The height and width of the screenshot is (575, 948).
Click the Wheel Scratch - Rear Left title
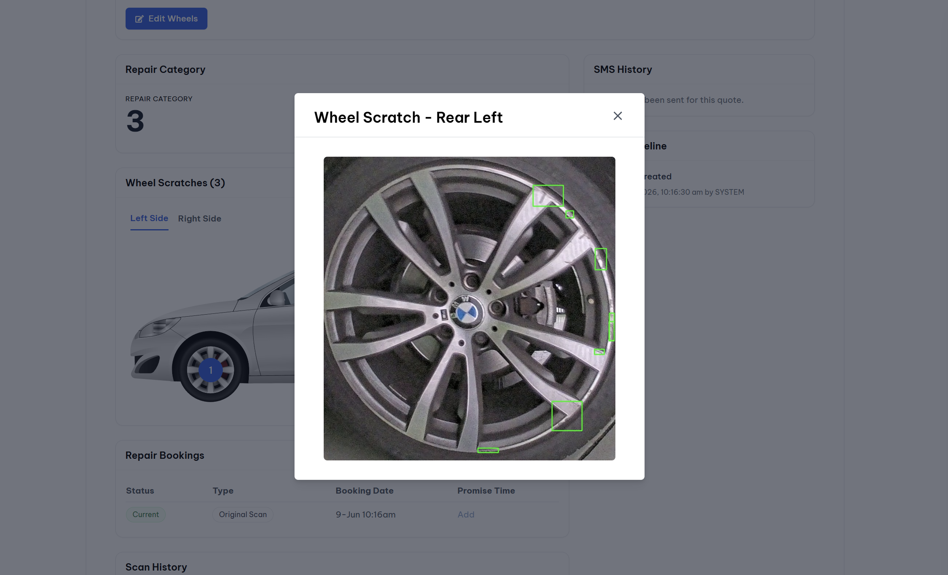[x=408, y=117]
